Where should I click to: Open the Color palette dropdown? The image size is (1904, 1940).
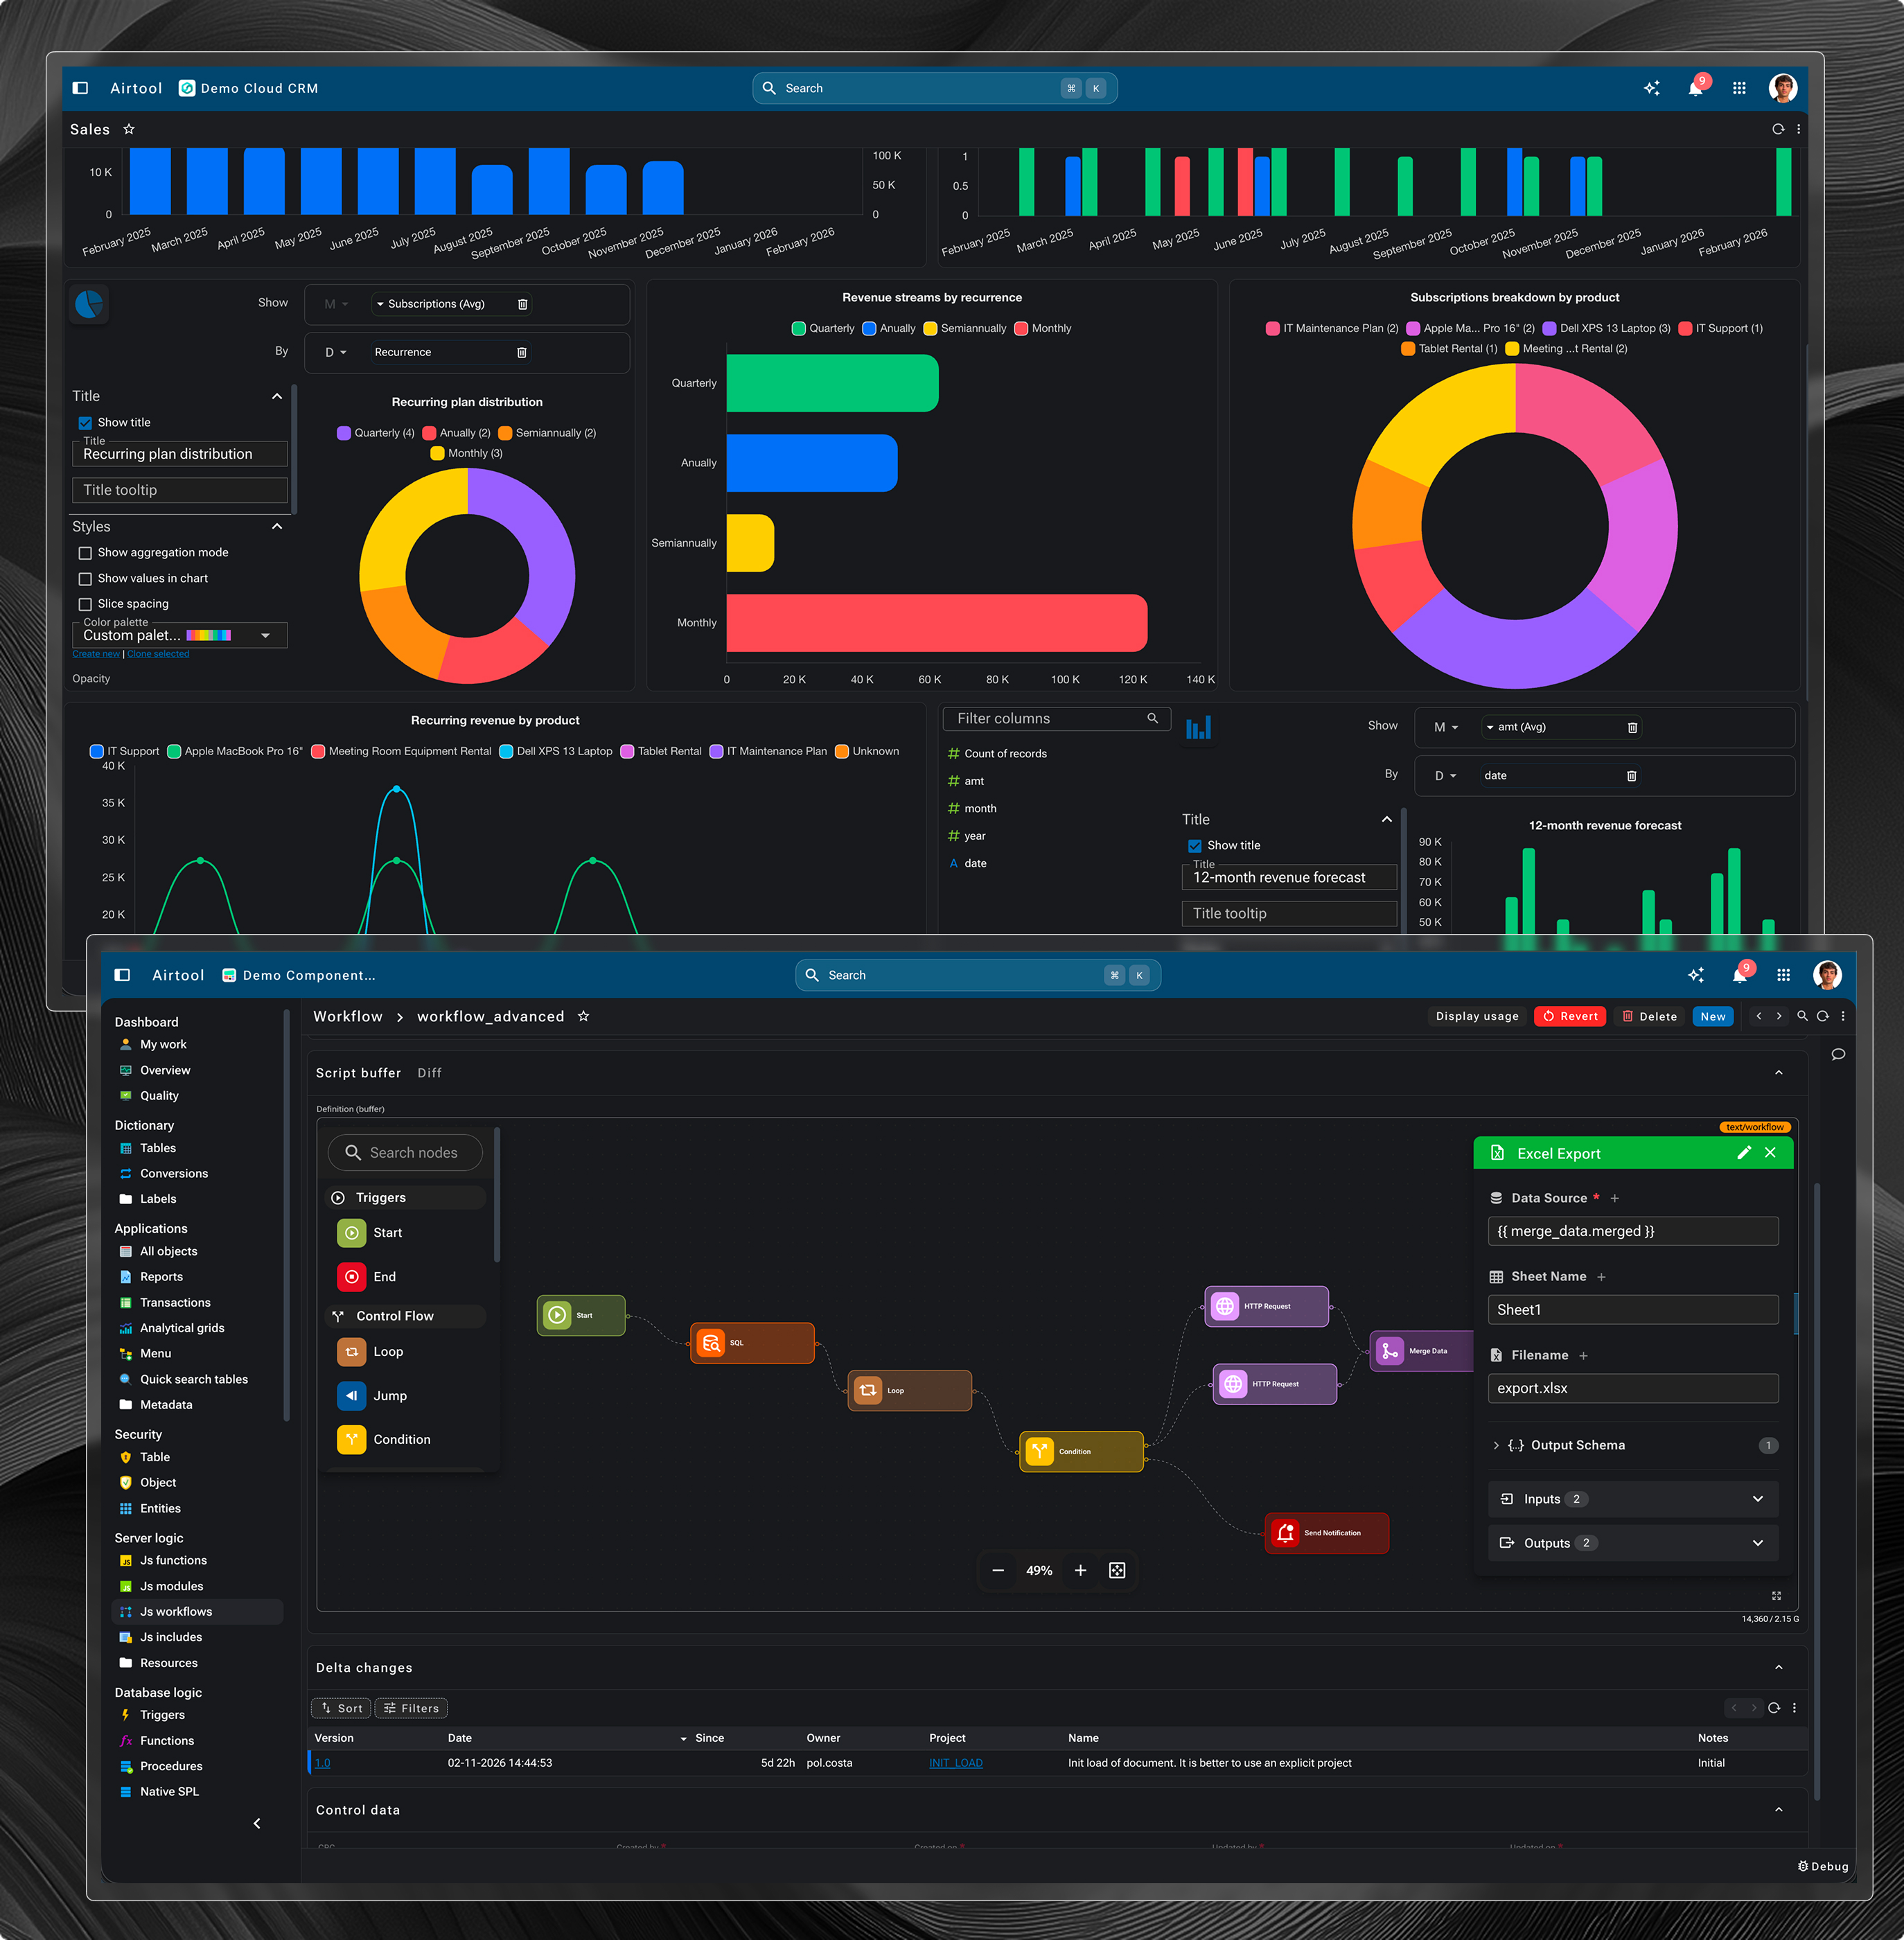pos(265,636)
